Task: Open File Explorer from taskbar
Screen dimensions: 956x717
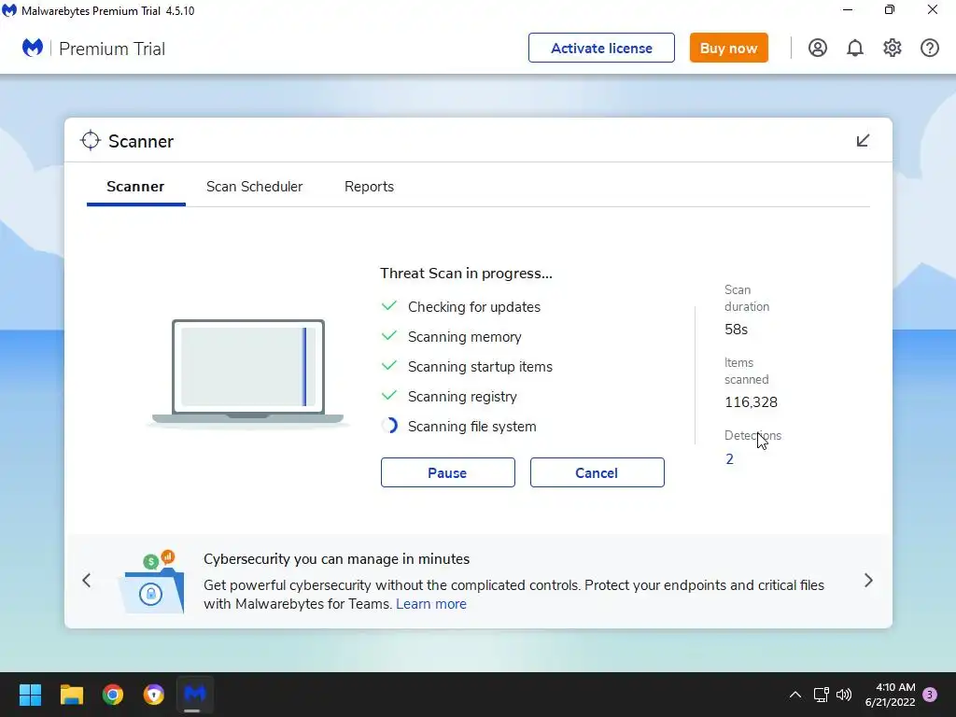Action: [71, 695]
